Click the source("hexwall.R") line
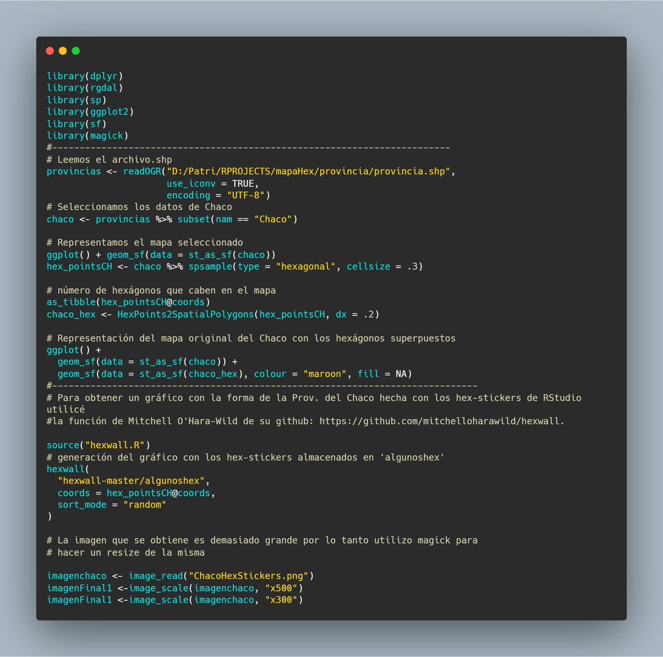The image size is (663, 657). coord(98,445)
